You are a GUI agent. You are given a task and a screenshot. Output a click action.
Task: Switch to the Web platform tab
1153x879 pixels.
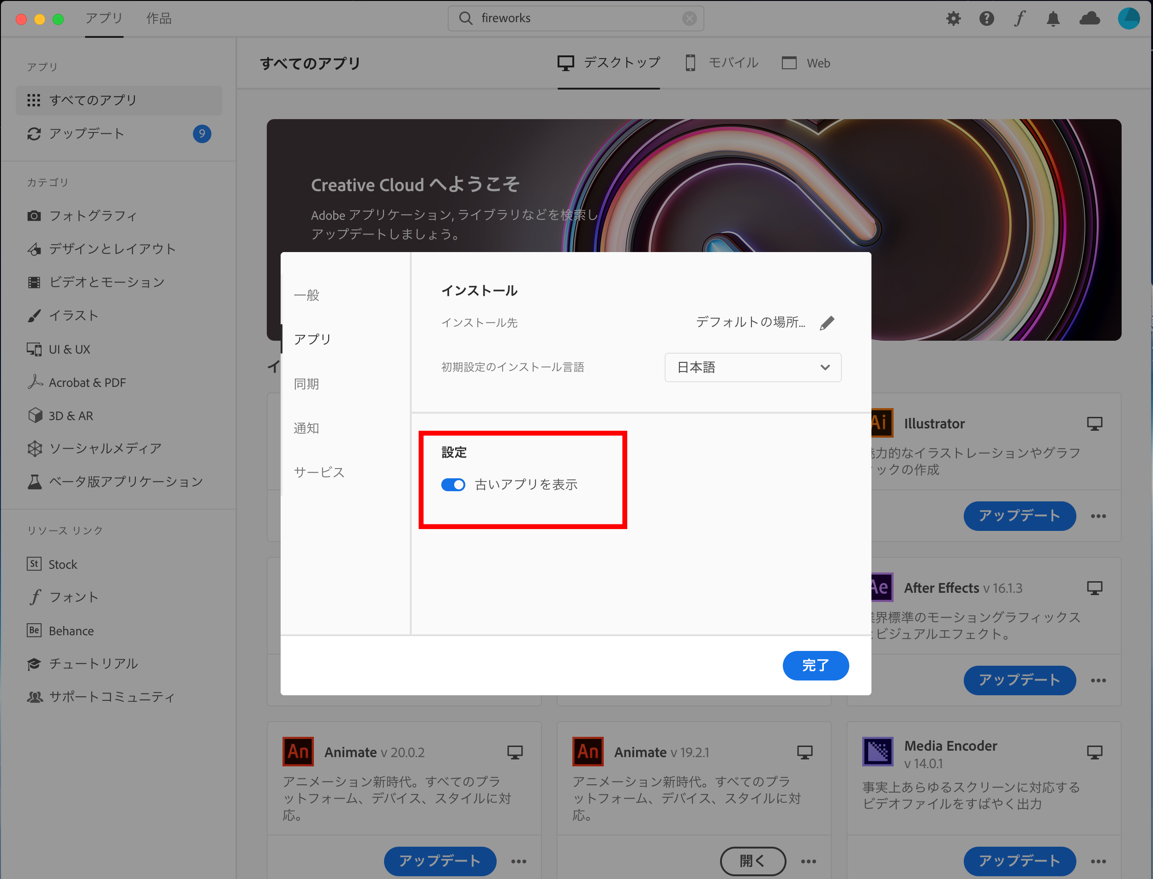click(x=805, y=63)
